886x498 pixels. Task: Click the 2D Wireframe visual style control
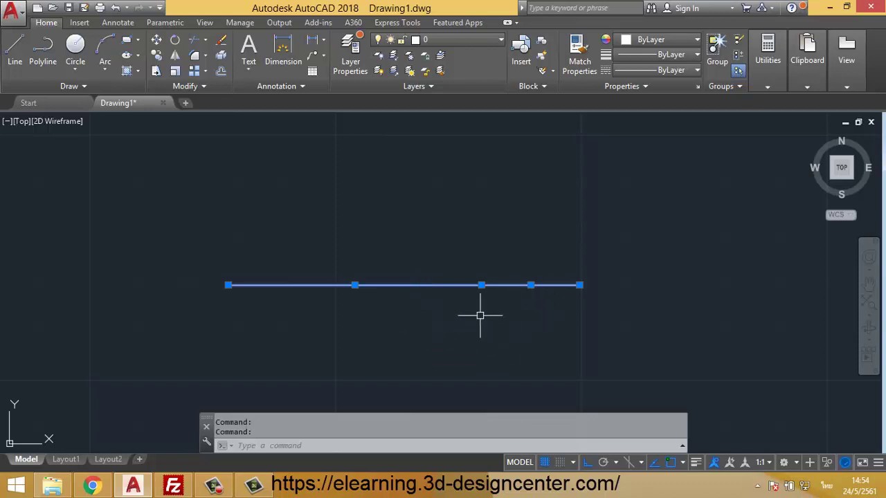tap(56, 121)
